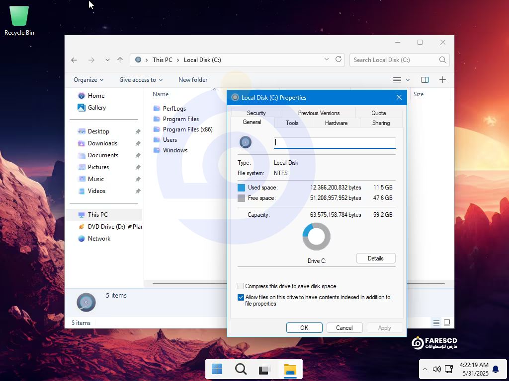Open the recent locations chevron in Explorer
Image resolution: width=509 pixels, height=381 pixels.
coord(107,60)
